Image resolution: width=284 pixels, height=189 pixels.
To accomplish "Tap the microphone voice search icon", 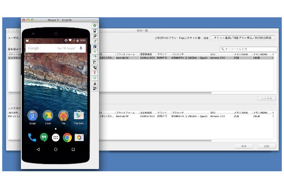I will [x=81, y=48].
